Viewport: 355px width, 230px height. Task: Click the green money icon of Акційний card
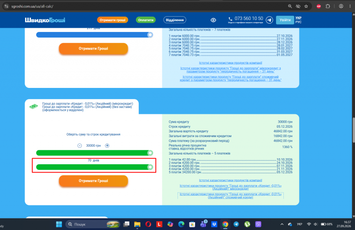point(33,106)
